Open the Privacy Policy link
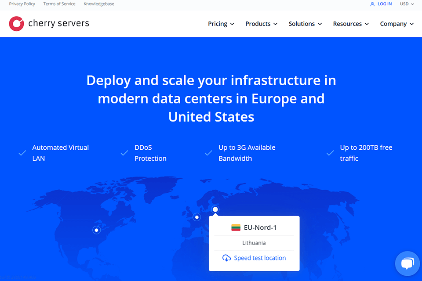Screen dimensions: 422x281 (22, 4)
